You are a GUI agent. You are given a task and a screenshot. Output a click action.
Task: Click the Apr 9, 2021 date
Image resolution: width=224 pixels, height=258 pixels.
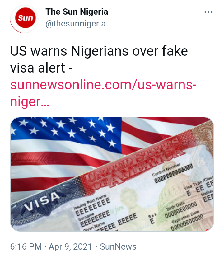click(x=70, y=247)
